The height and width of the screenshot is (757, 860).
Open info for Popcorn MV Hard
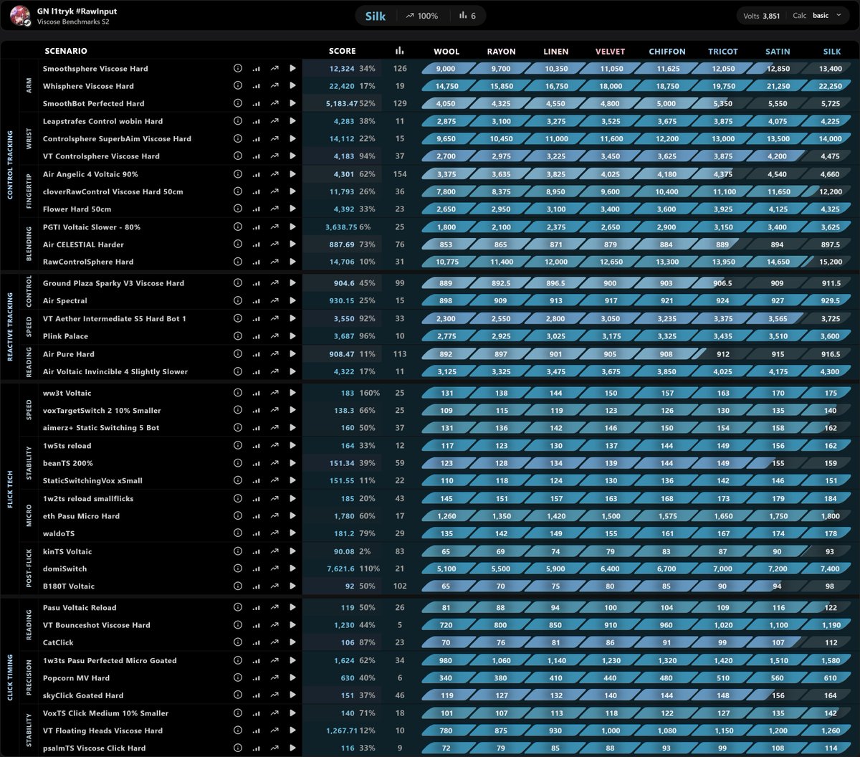click(x=238, y=678)
